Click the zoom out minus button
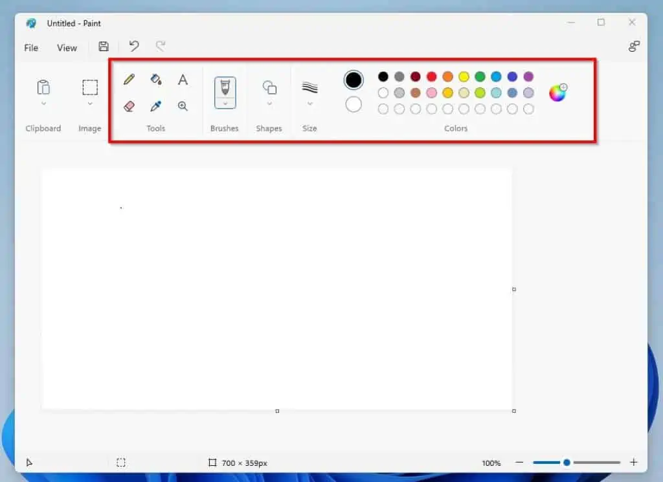Screen dimensions: 663x482 [x=519, y=463]
